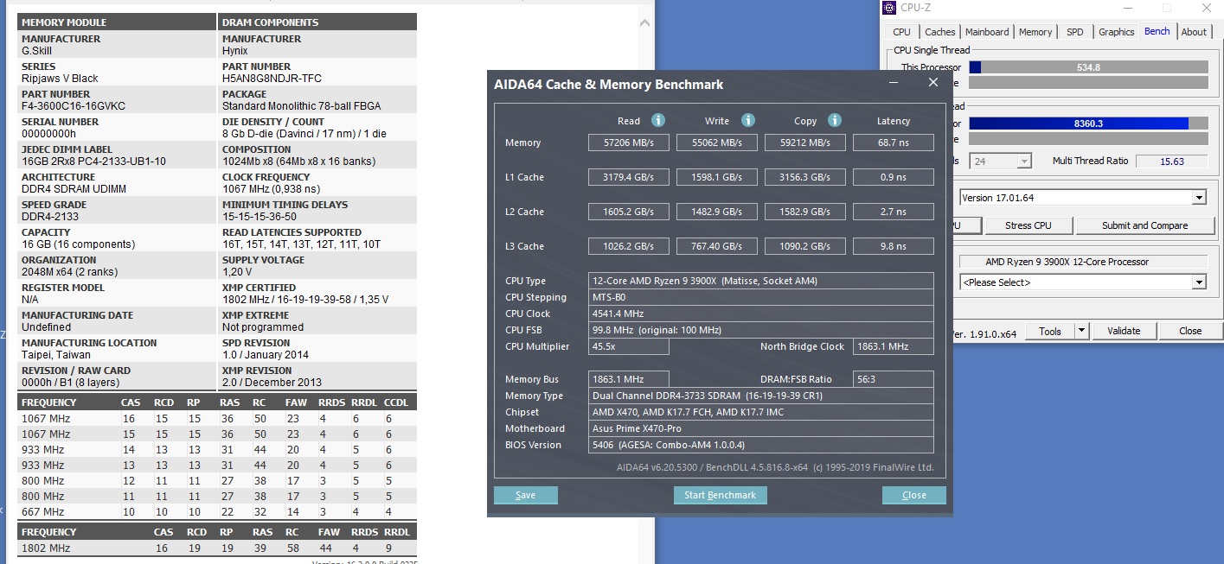
Task: Click memory Write value 55062 MB/s
Action: (717, 143)
